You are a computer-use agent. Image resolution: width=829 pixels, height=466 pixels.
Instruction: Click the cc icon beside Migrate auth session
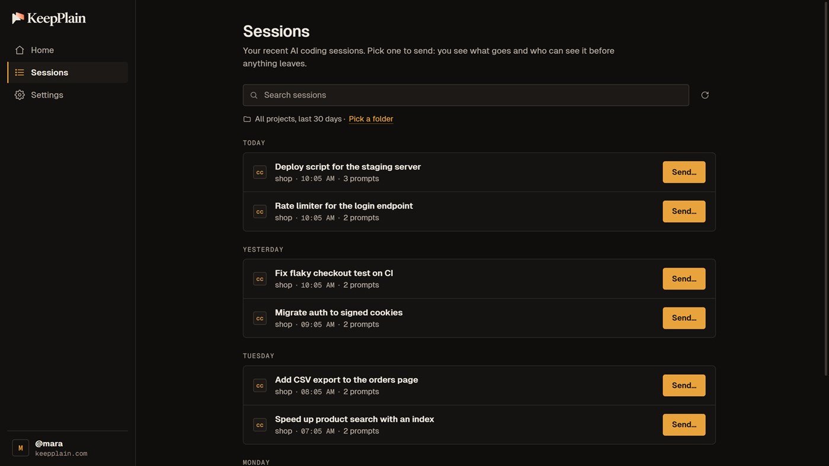coord(260,318)
